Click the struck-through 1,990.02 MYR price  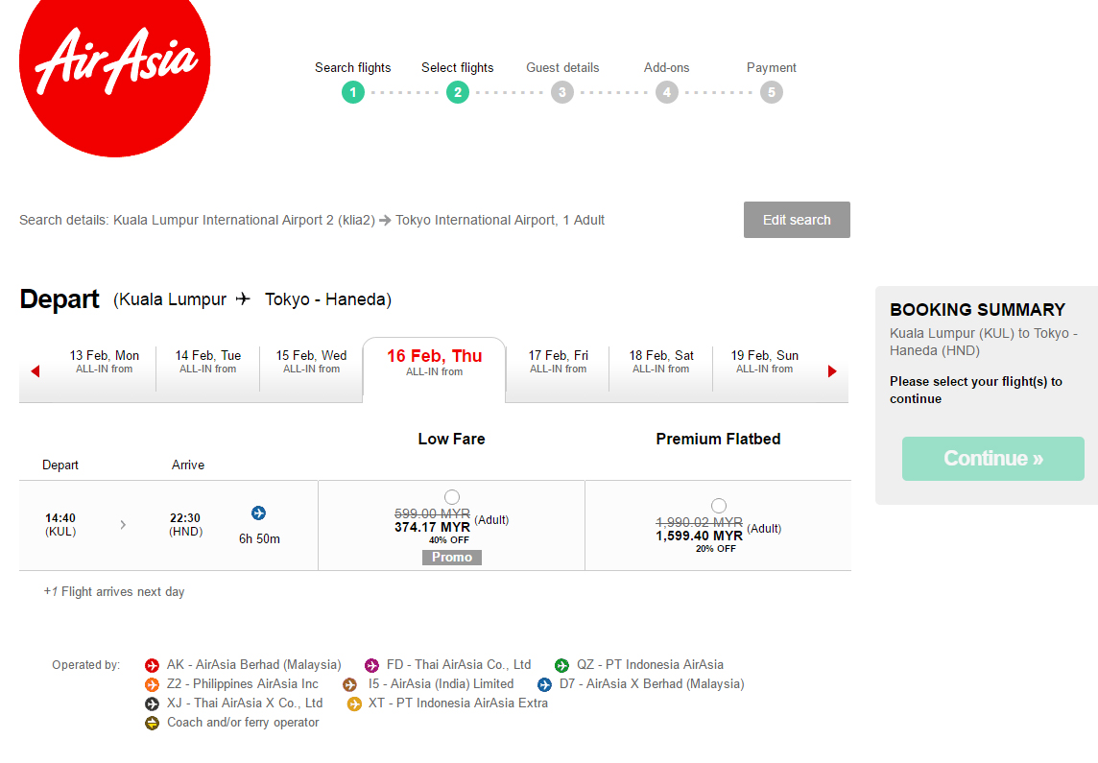(x=699, y=522)
